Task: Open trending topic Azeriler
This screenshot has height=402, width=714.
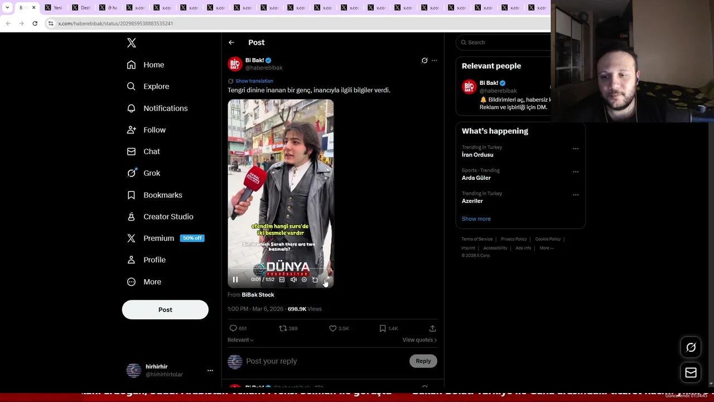Action: pos(472,201)
